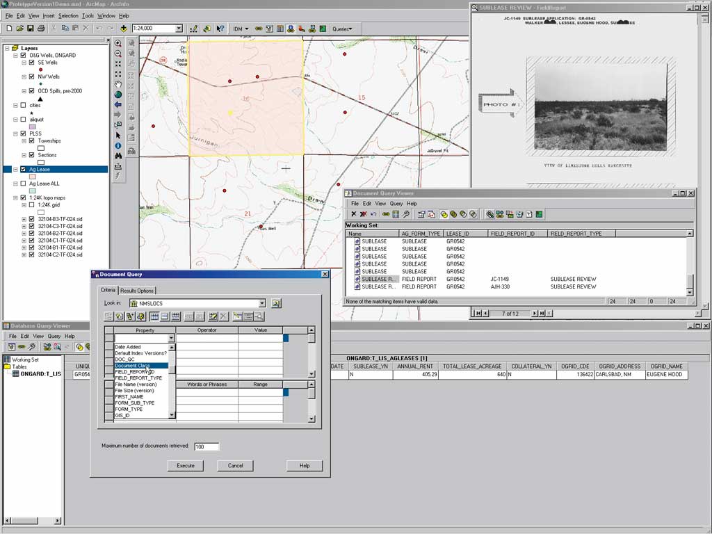The image size is (712, 534).
Task: Expand the 32104-C3-TF-024.sid layer
Action: tap(24, 226)
